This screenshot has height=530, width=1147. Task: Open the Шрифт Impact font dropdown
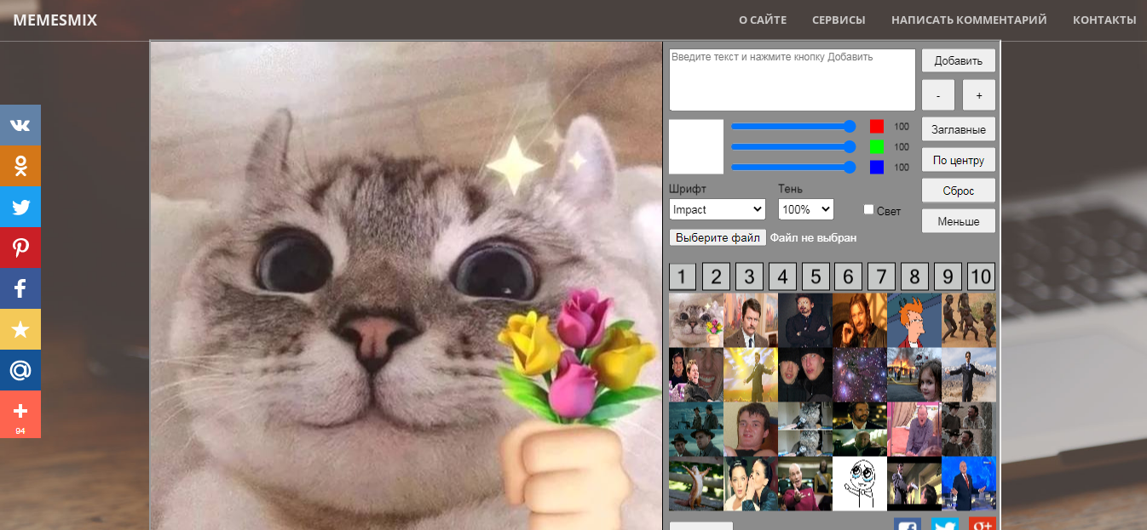(717, 209)
